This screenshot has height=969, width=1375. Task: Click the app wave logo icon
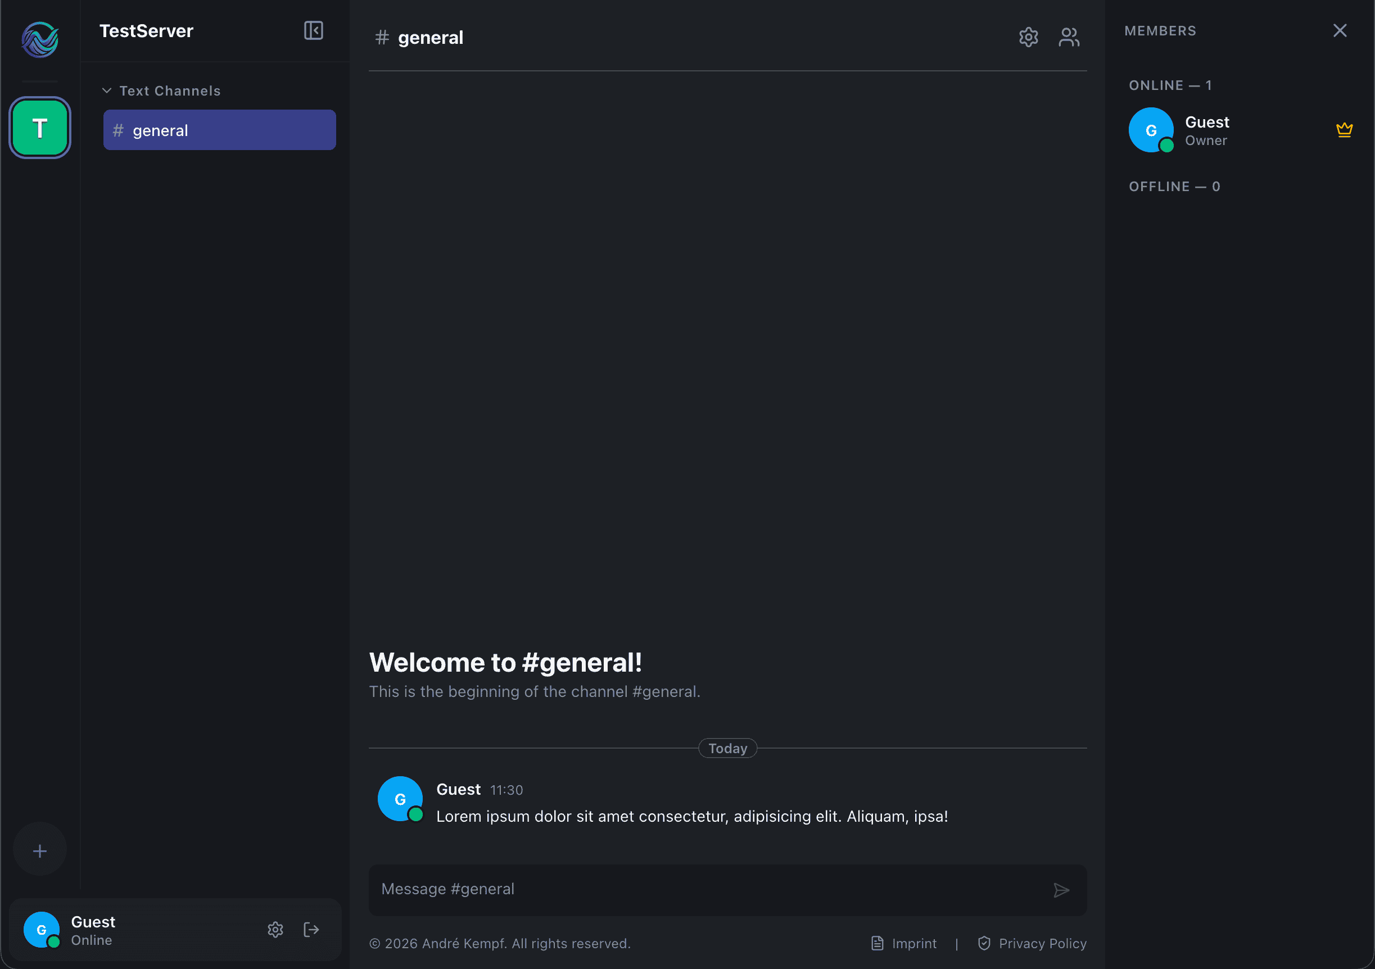click(39, 39)
